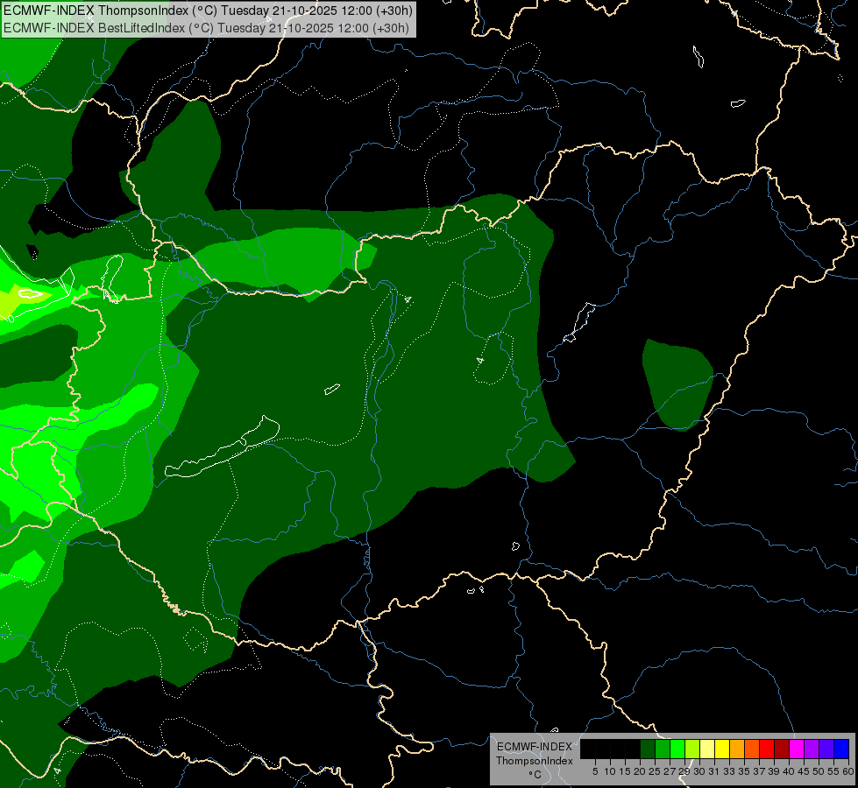Click legend tick value '30'

tap(699, 771)
